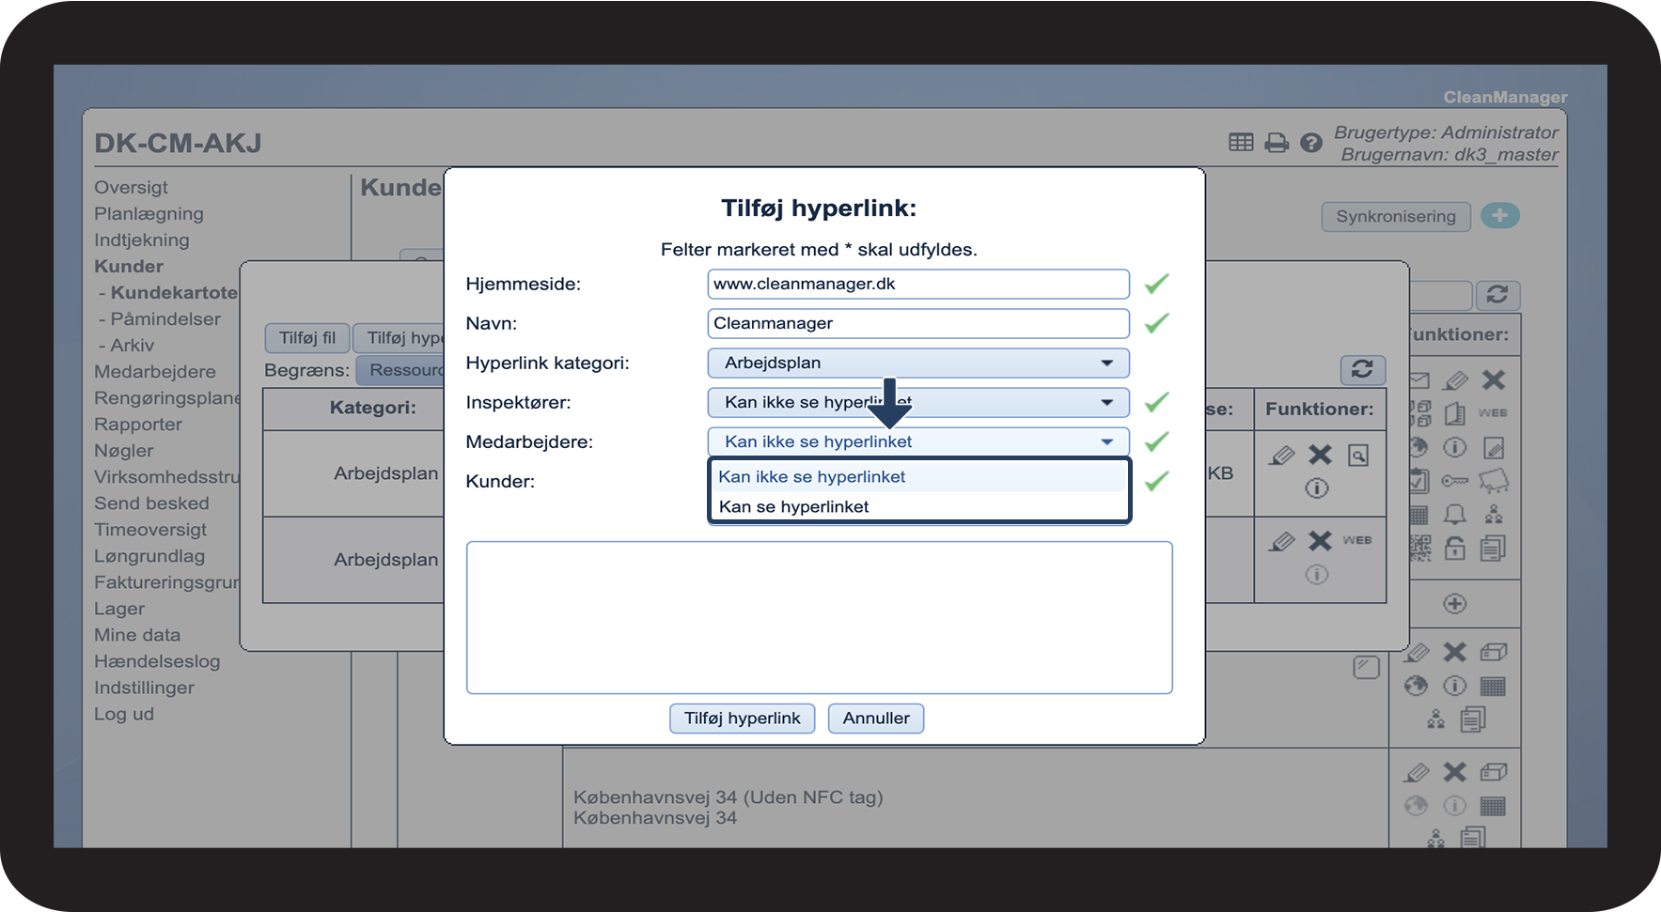1661x912 pixels.
Task: Open Indstillinger in the sidebar
Action: [144, 687]
